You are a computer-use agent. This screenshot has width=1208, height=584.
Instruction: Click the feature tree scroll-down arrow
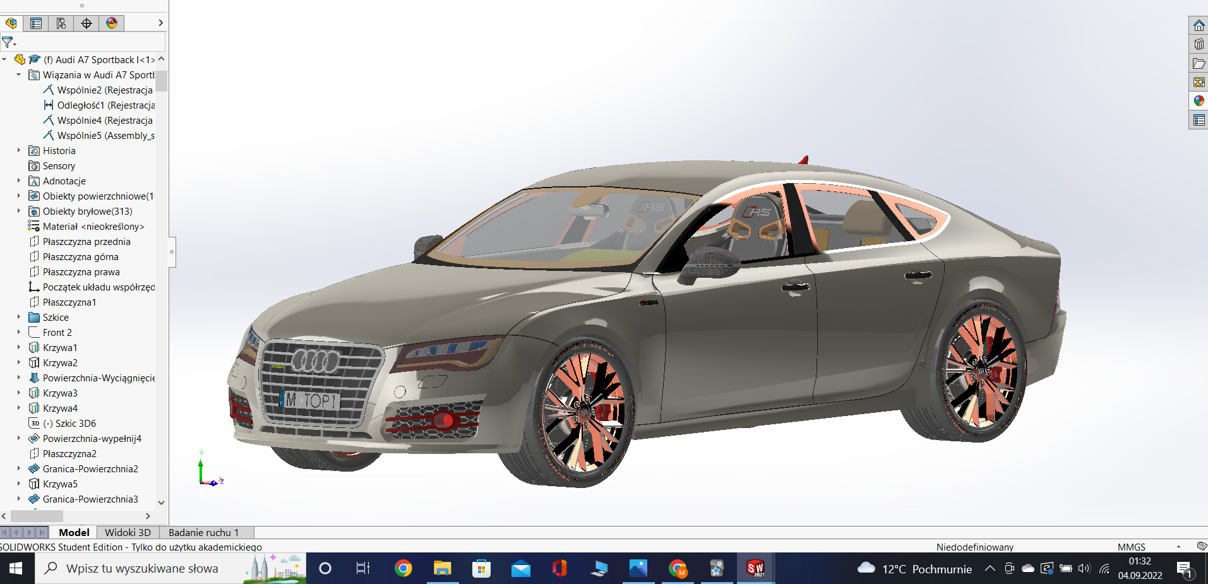coord(161,503)
